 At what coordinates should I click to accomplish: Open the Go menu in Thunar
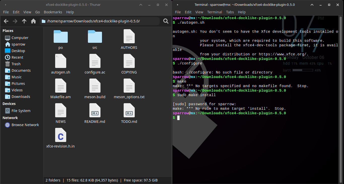38,12
